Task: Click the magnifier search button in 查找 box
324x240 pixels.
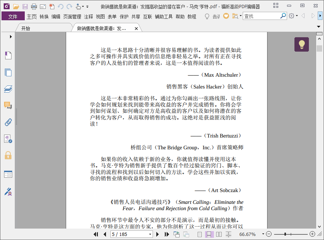Action: (283, 16)
